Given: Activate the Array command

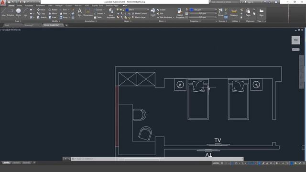Looking at the screenshot, I should 64,17.
